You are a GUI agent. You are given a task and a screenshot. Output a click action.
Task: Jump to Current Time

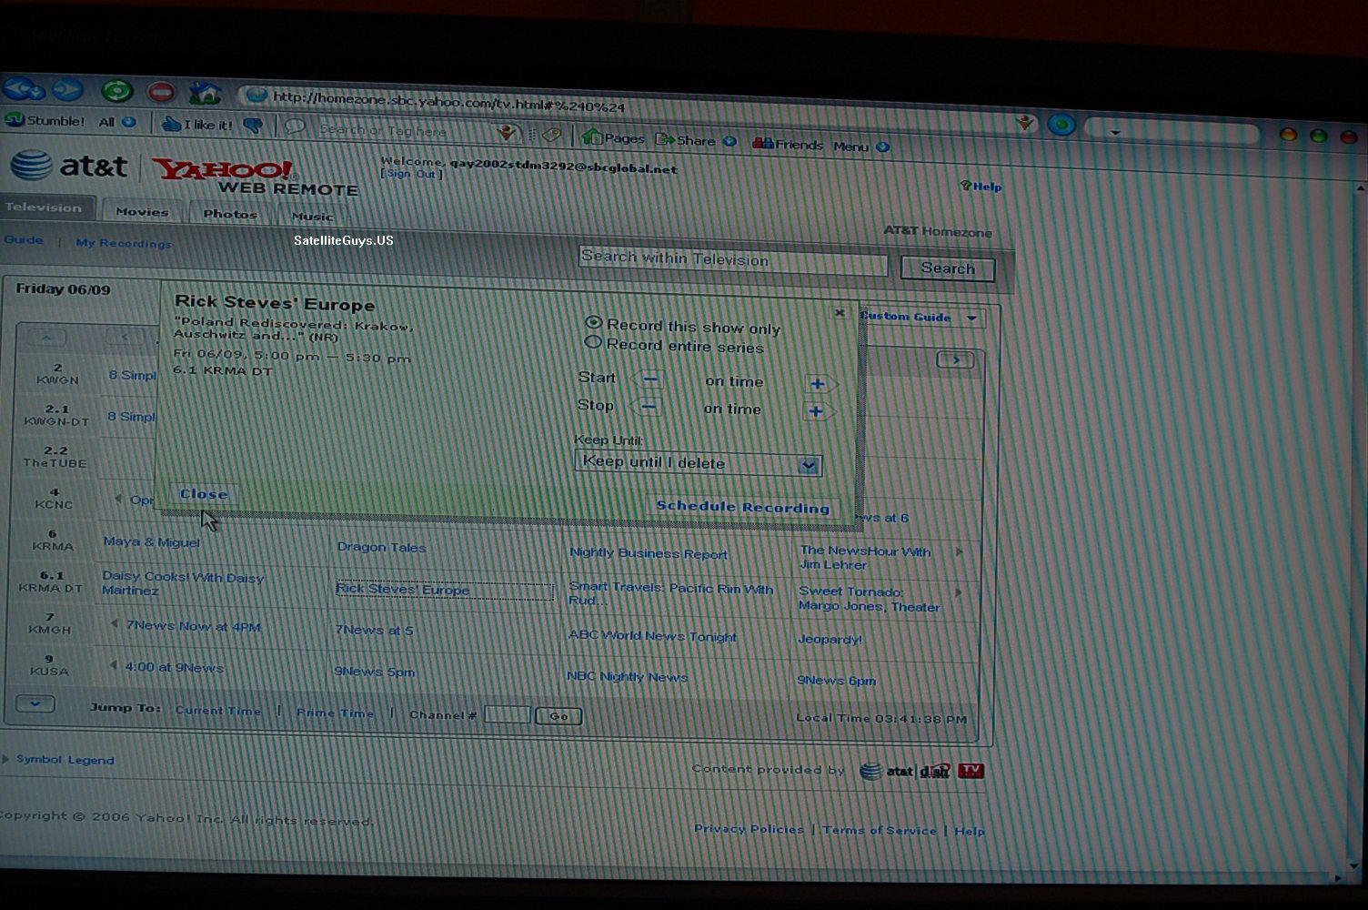218,711
